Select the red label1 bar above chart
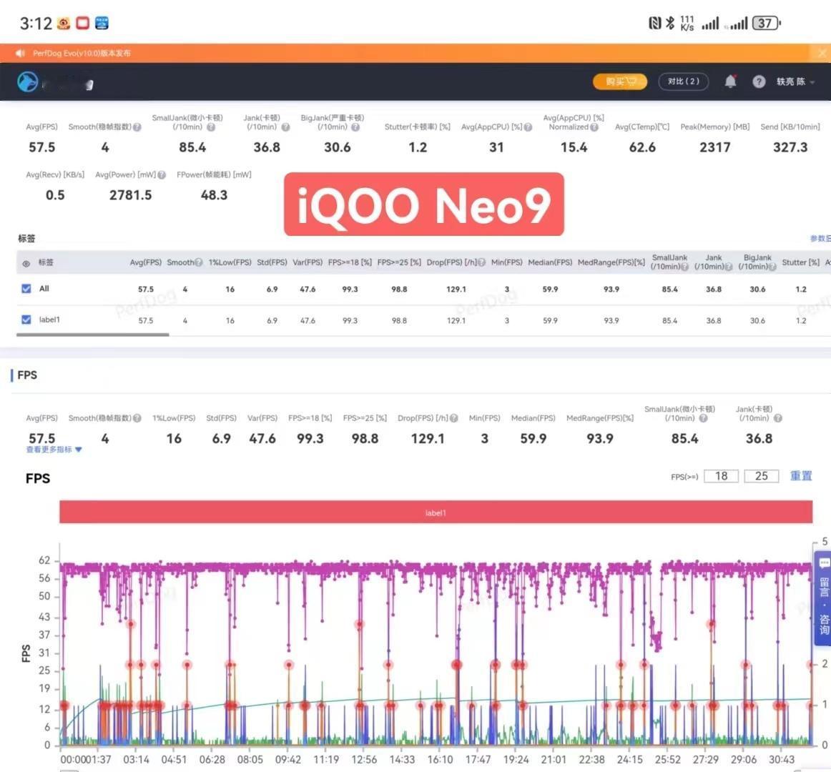Viewport: 831px width, 772px height. tap(436, 512)
